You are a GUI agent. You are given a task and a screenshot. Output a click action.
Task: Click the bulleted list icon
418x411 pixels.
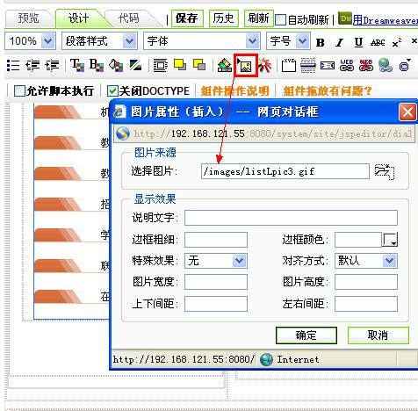pos(13,65)
